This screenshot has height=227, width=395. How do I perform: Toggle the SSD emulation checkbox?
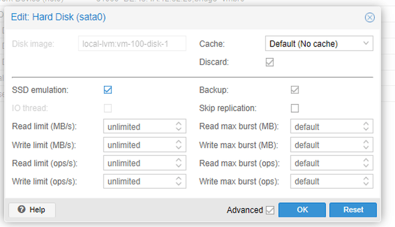click(x=108, y=90)
